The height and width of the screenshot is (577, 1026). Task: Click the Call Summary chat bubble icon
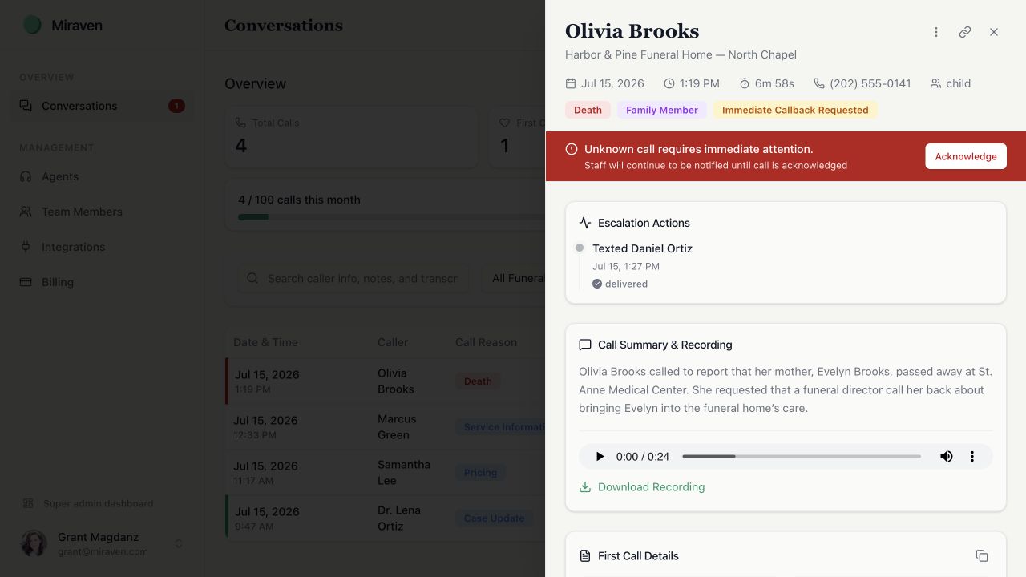(x=585, y=345)
